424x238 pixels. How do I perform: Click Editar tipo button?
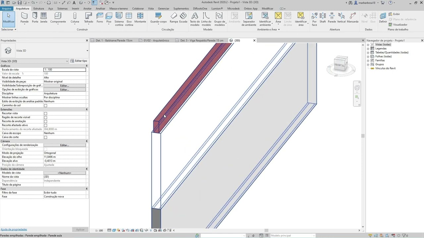point(79,61)
